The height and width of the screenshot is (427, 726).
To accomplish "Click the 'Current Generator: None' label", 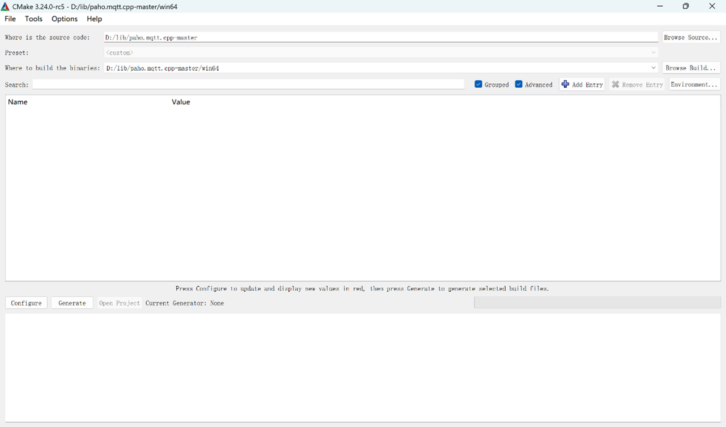I will tap(185, 303).
